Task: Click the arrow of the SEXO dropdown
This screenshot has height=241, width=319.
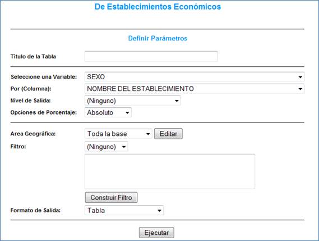Action: point(300,77)
